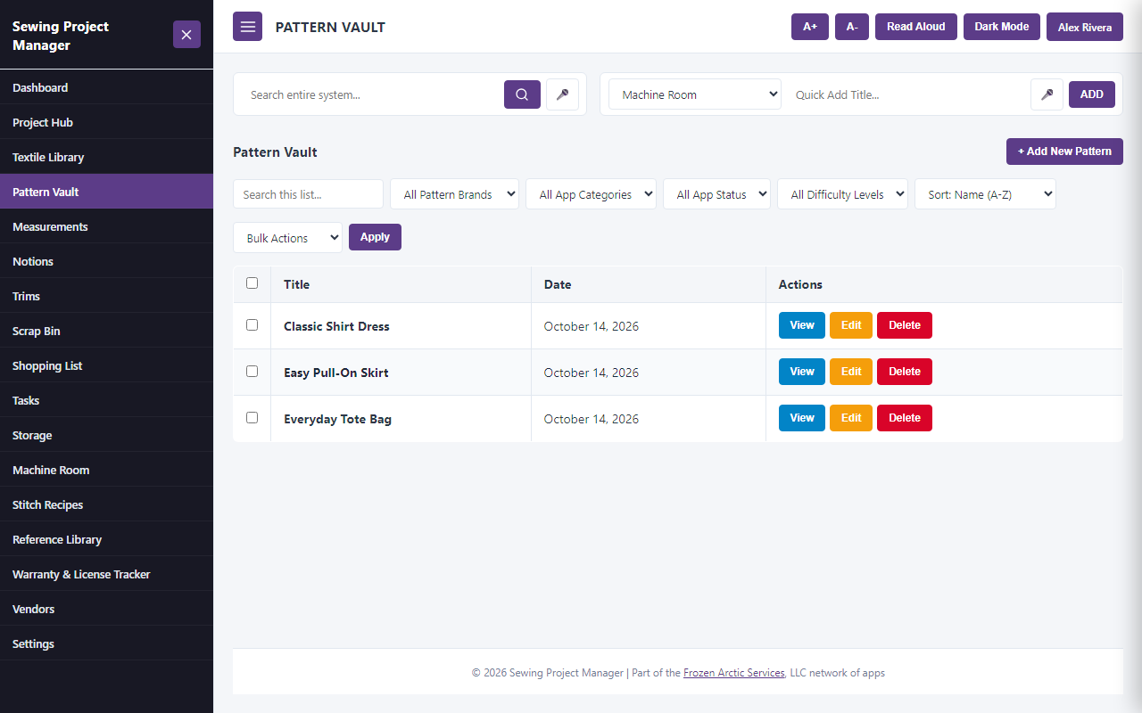
Task: Check the Everyday Tote Bag checkbox
Action: [252, 418]
